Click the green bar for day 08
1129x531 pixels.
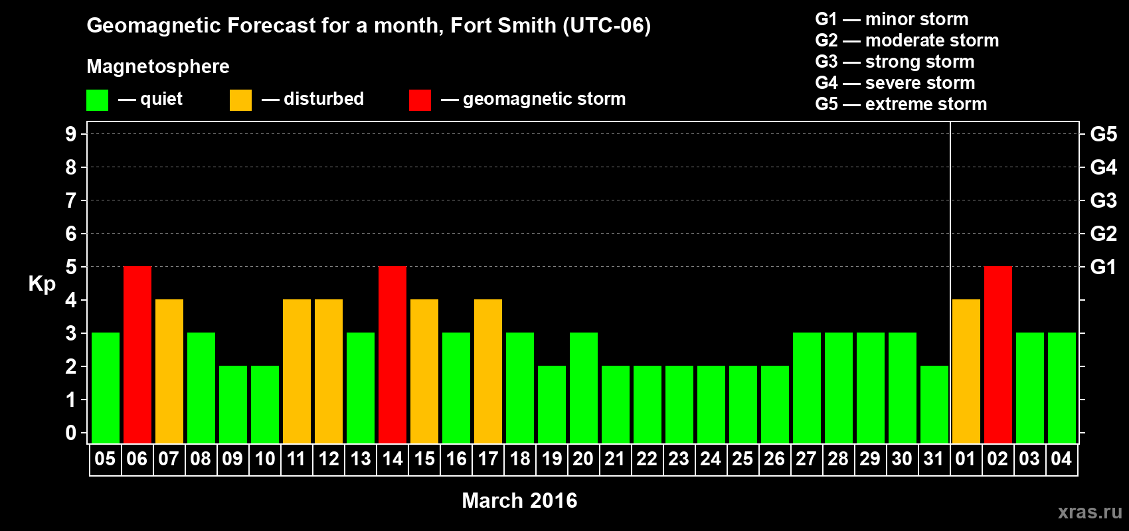[201, 388]
